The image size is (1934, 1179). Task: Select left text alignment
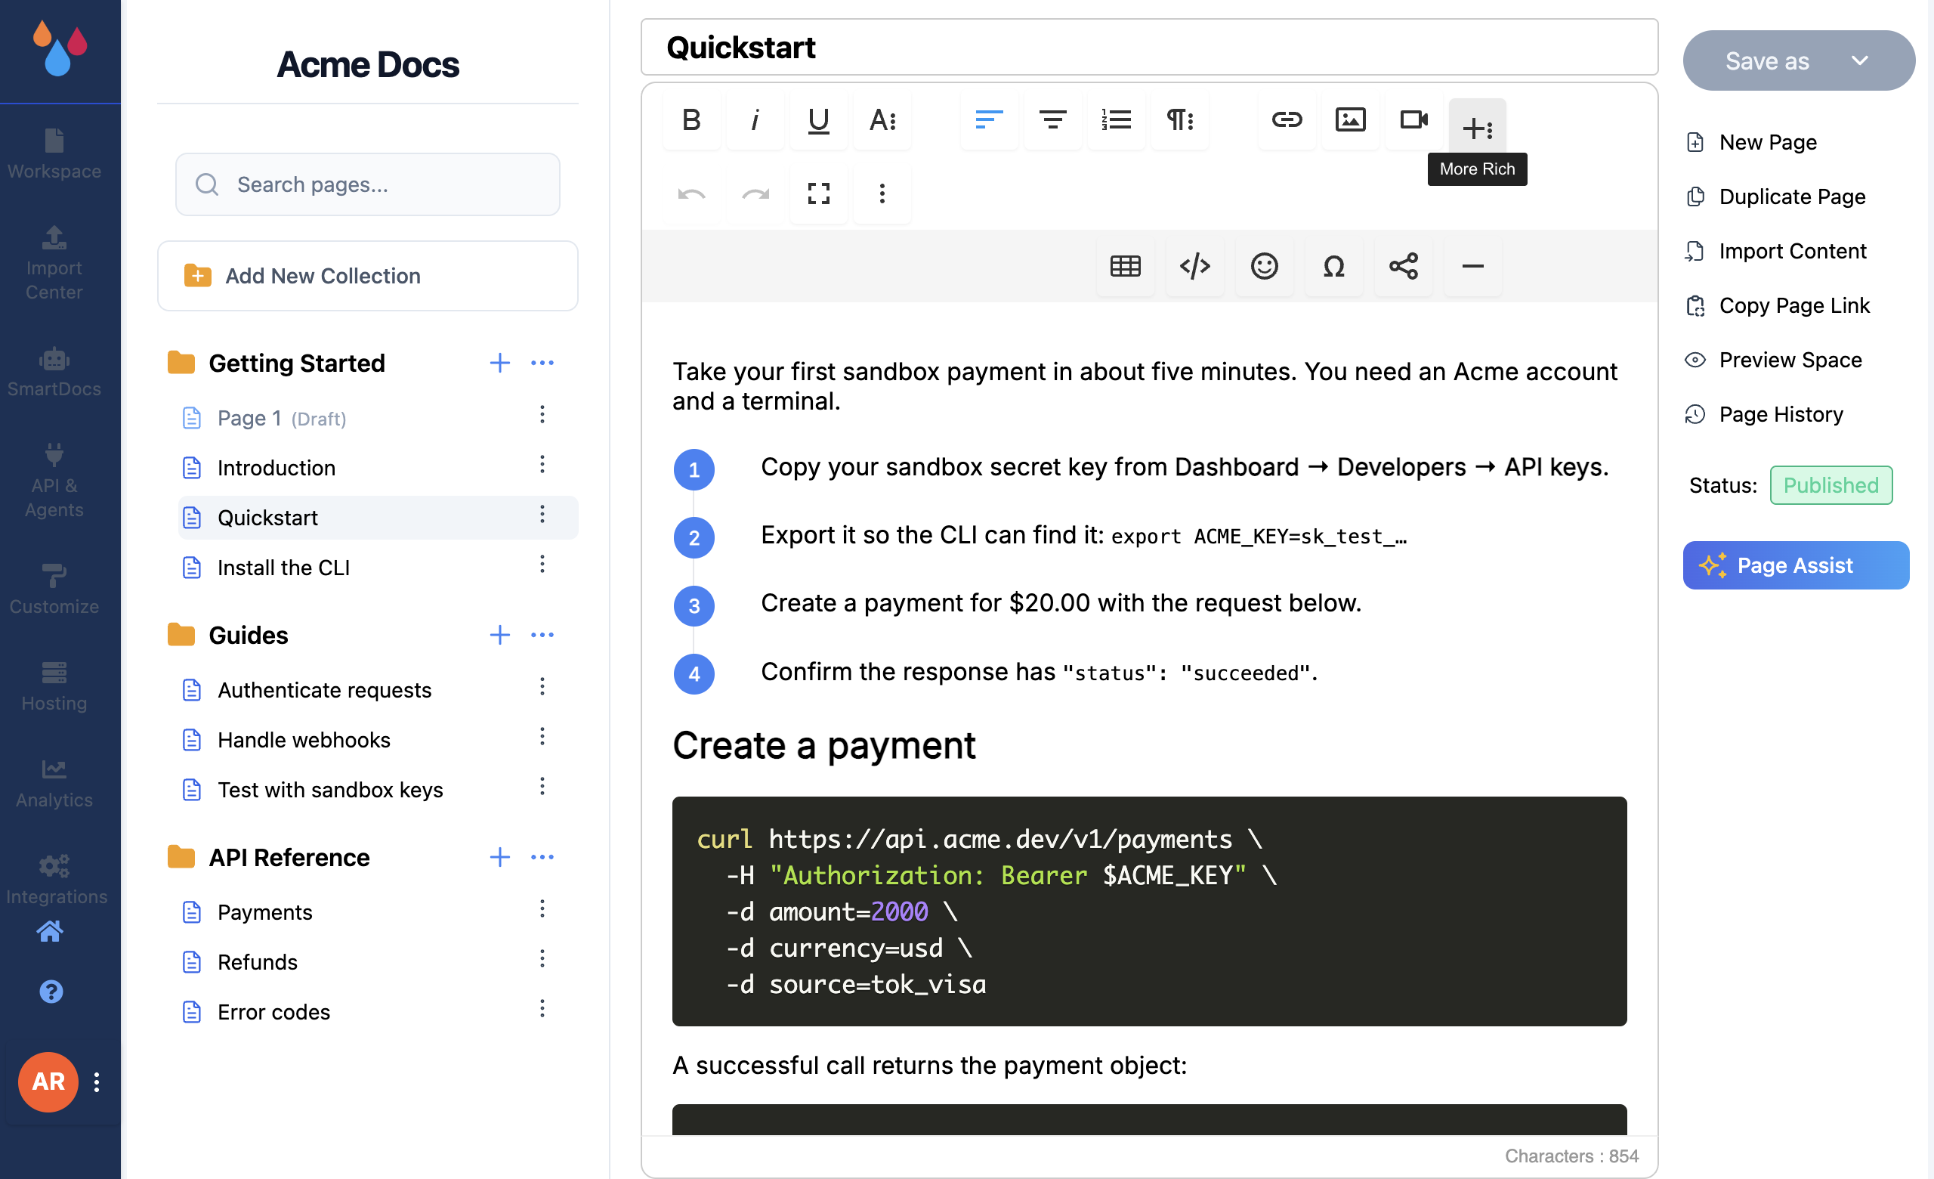click(x=989, y=120)
